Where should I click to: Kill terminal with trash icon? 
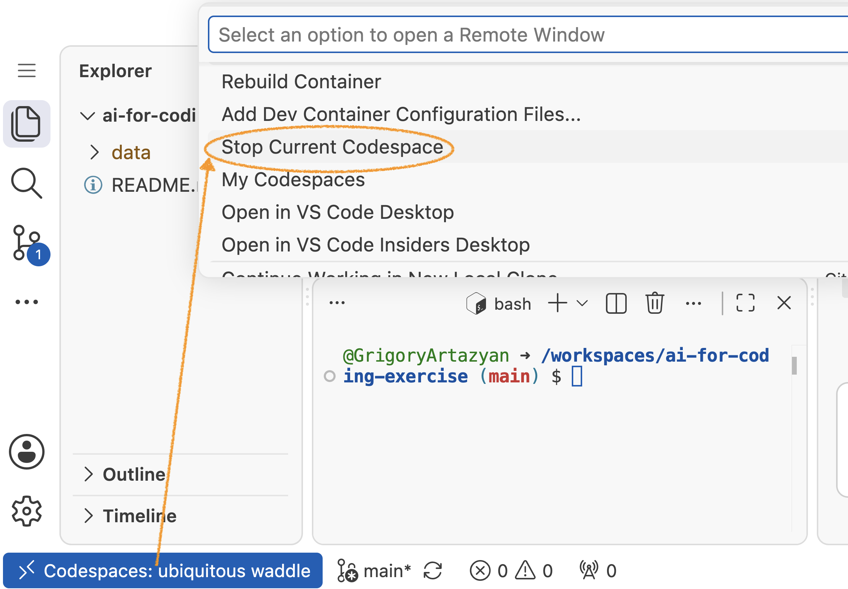coord(655,303)
